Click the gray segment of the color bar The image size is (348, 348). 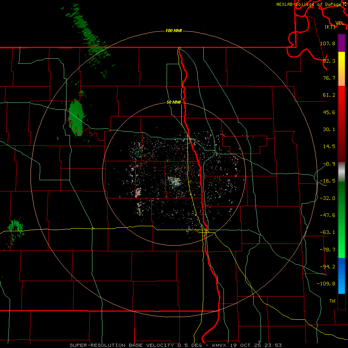click(x=341, y=172)
